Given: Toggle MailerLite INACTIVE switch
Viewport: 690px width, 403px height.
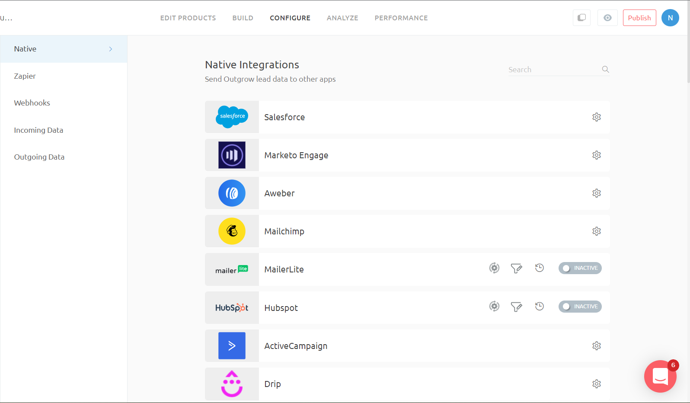Looking at the screenshot, I should point(580,268).
